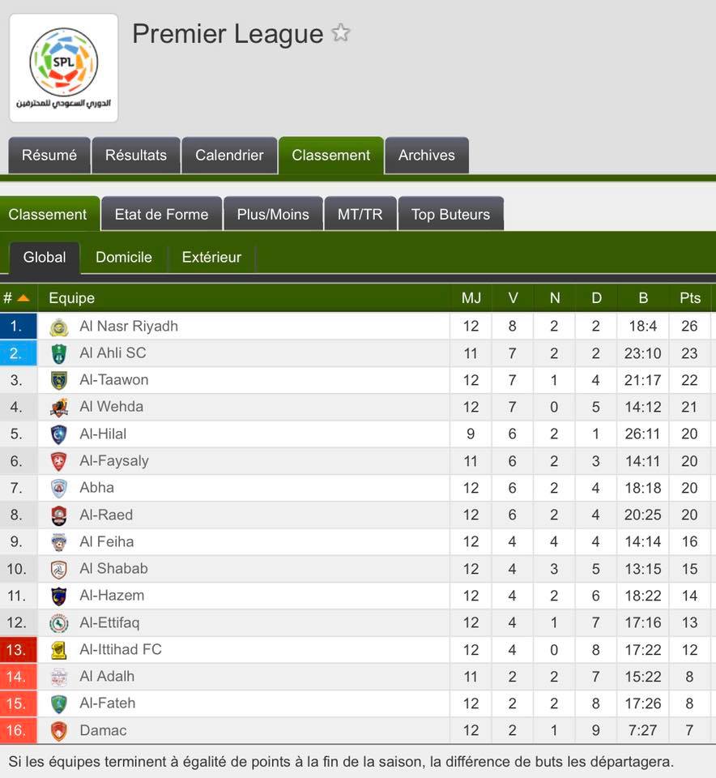716x778 pixels.
Task: Sort standings by Pts column header
Action: pyautogui.click(x=690, y=297)
